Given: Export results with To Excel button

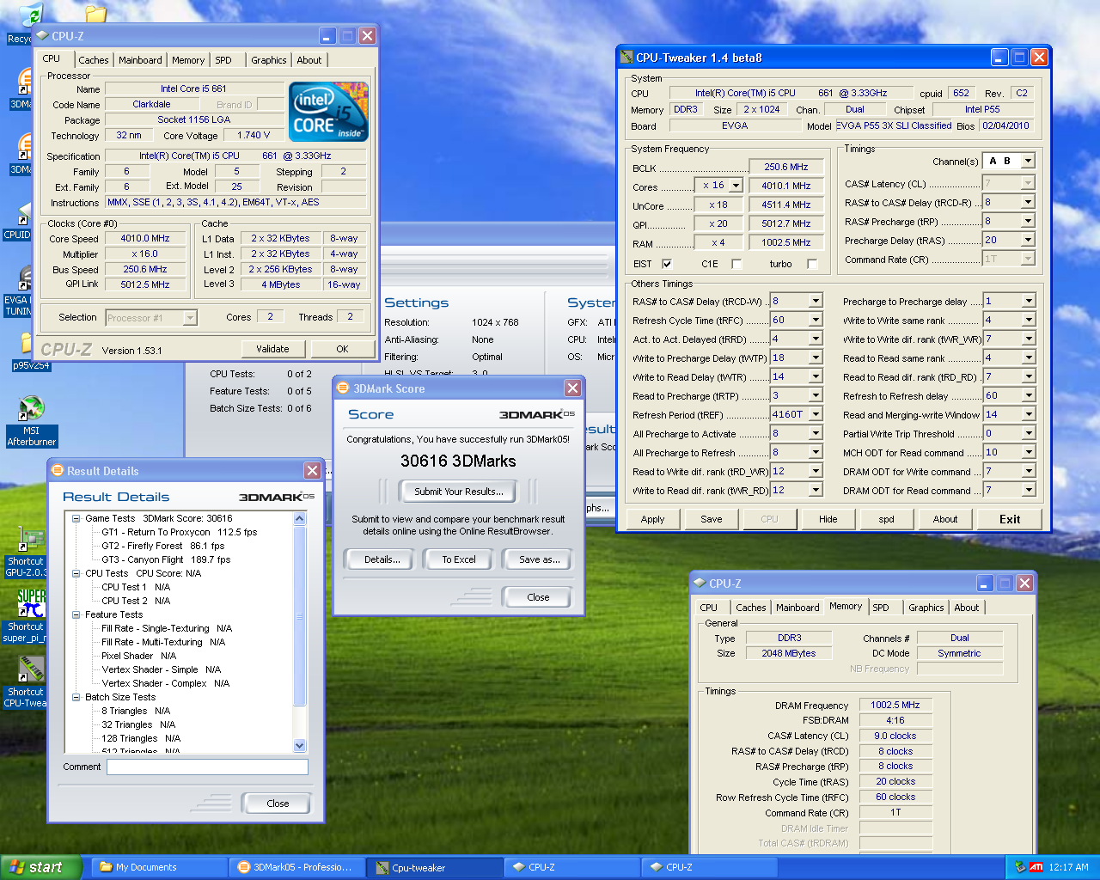Looking at the screenshot, I should click(459, 559).
